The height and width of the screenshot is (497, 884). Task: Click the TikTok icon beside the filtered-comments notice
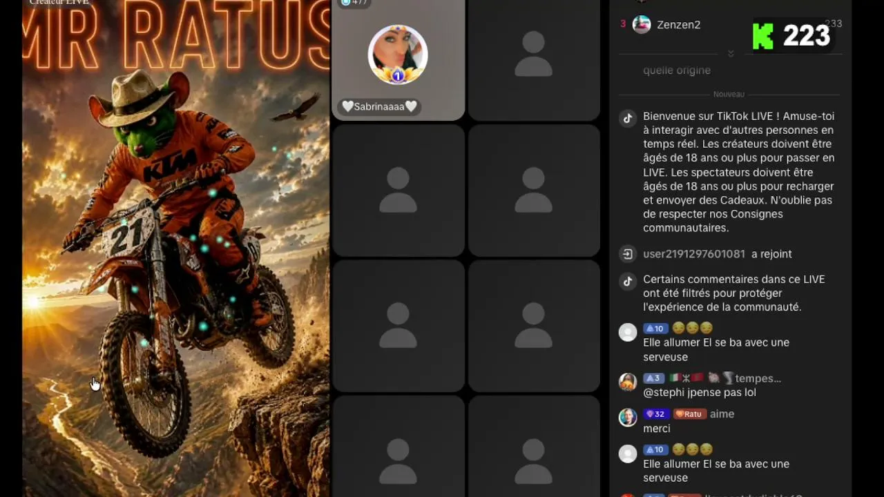(627, 281)
